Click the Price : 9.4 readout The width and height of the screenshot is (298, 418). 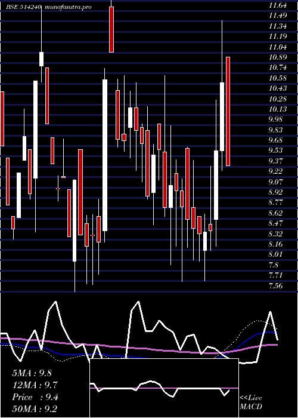coord(35,397)
